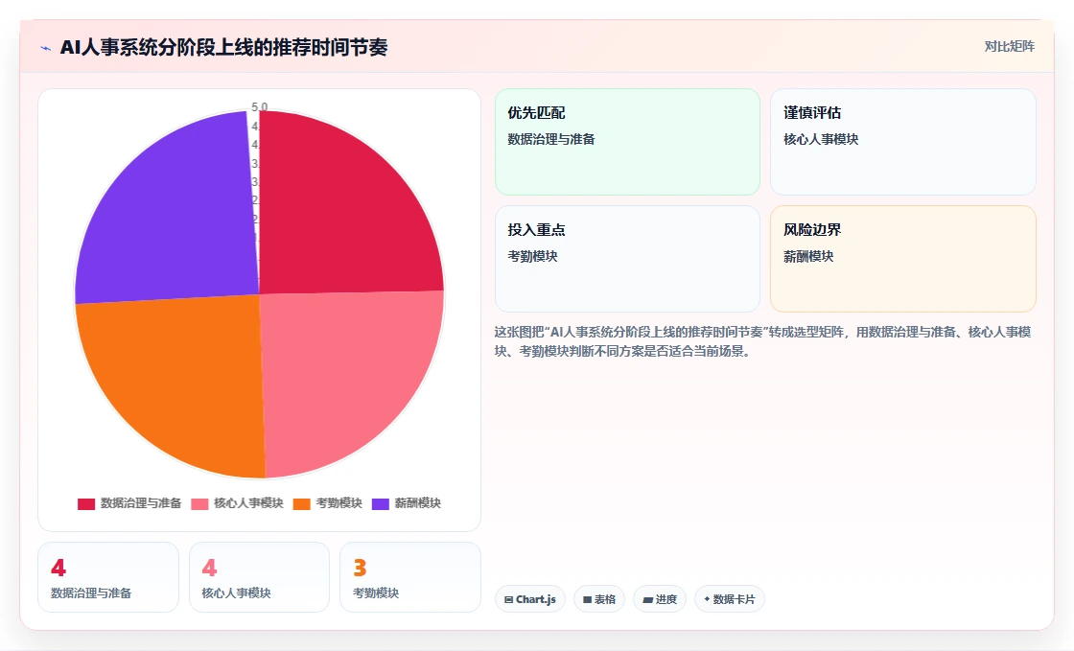The width and height of the screenshot is (1074, 651).
Task: Select the 进度 tag chip
Action: [x=660, y=599]
